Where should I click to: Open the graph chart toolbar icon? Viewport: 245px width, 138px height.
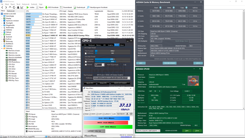[x=22, y=7]
